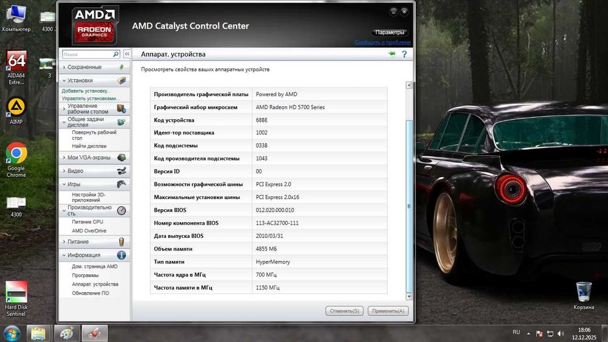Viewport: 608px width, 342px height.
Task: Click the Питание battery icon
Action: point(122,242)
